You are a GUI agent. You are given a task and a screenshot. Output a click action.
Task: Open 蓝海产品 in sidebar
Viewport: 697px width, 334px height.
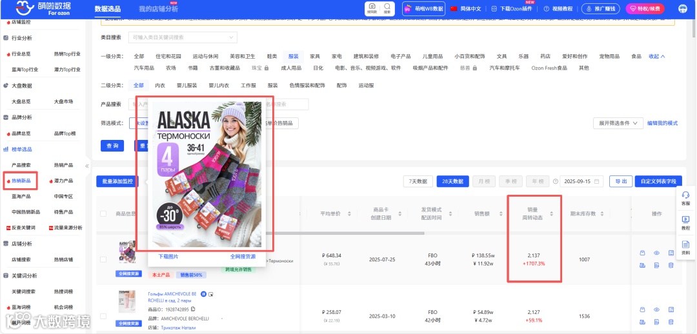point(21,196)
